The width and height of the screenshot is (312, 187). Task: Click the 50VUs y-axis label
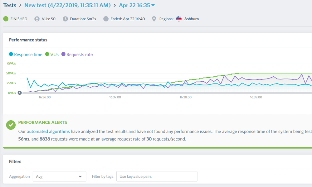click(x=11, y=73)
